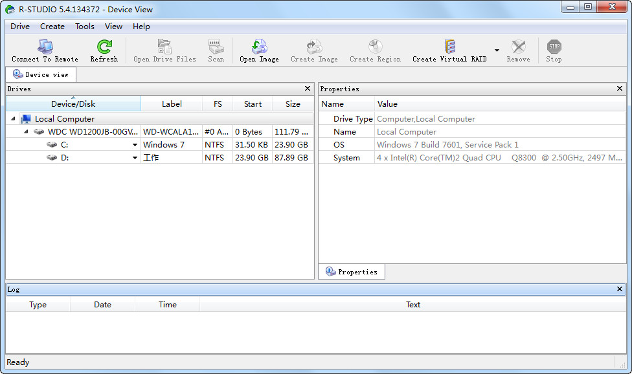Click the Log Type column header
This screenshot has width=632, height=374.
click(38, 304)
